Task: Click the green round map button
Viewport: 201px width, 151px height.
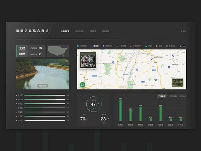Action: tap(82, 85)
